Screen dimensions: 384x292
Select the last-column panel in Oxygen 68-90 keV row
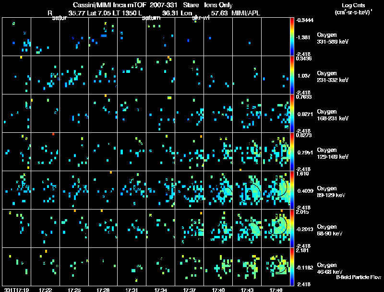tap(276, 228)
